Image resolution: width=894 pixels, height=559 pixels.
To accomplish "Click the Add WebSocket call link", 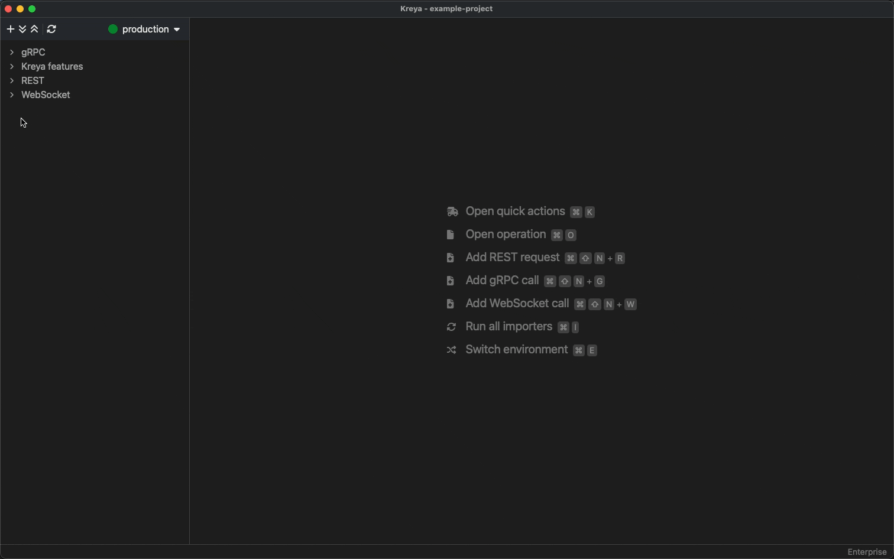I will click(x=517, y=304).
